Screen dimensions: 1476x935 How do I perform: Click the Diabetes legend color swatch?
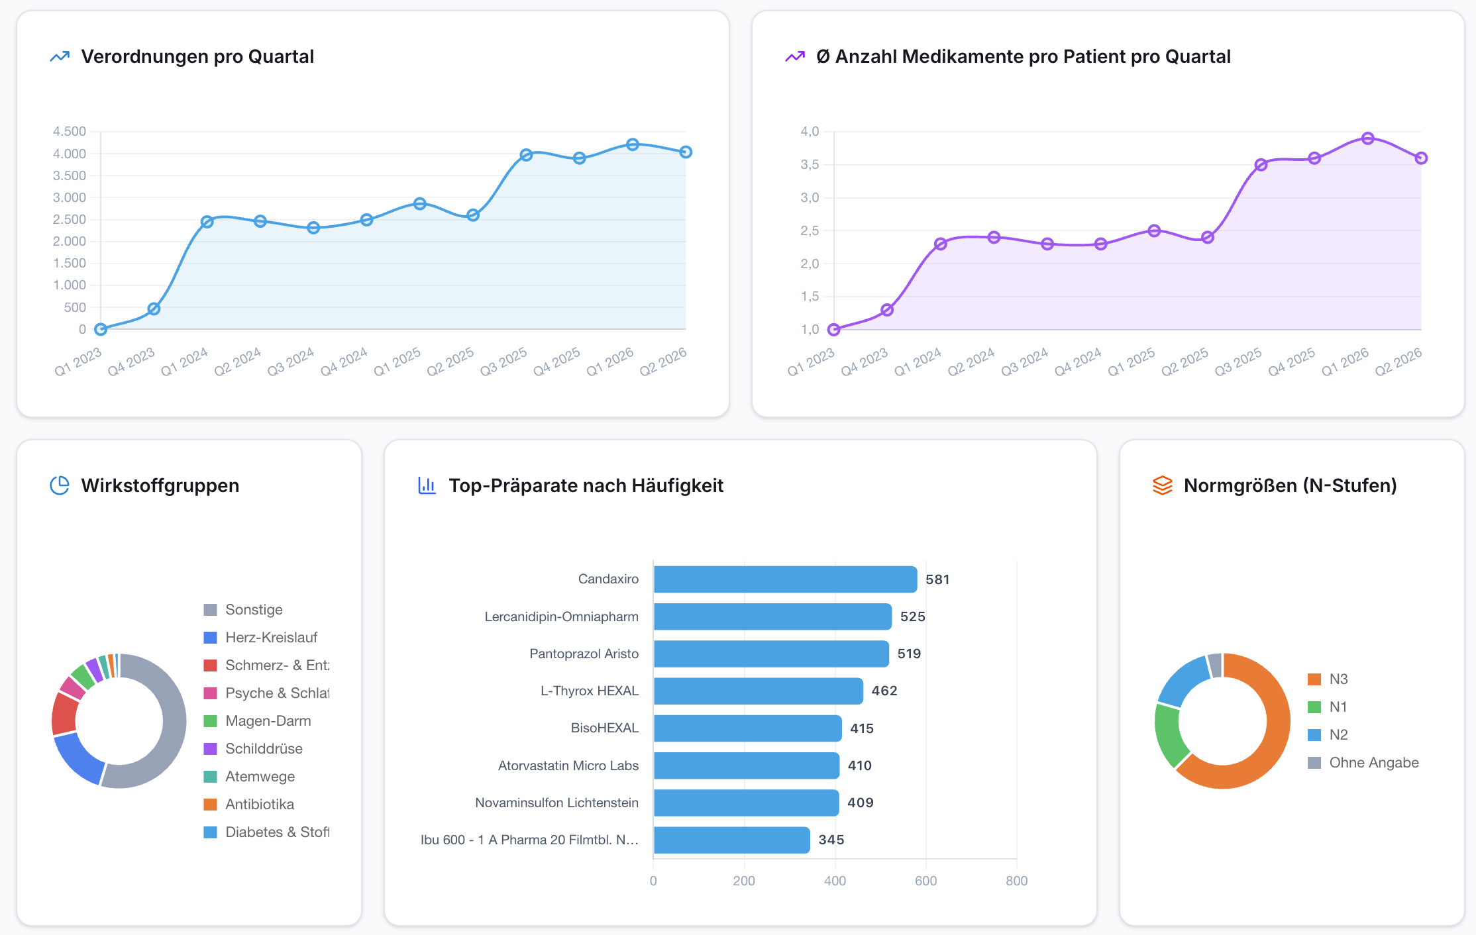tap(210, 832)
